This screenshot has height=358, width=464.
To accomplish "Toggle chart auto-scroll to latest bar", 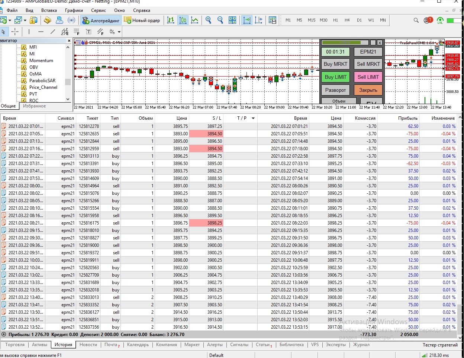I will tap(247, 20).
